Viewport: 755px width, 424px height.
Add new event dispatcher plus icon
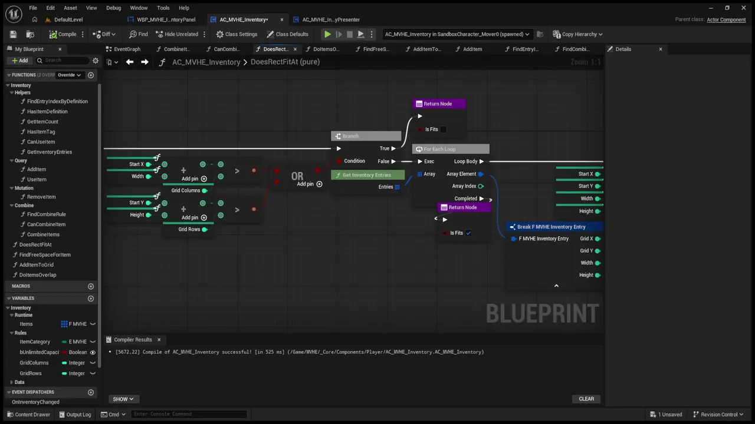91,392
